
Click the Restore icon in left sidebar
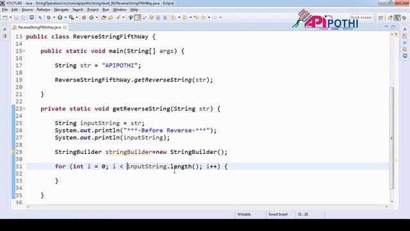pos(4,30)
